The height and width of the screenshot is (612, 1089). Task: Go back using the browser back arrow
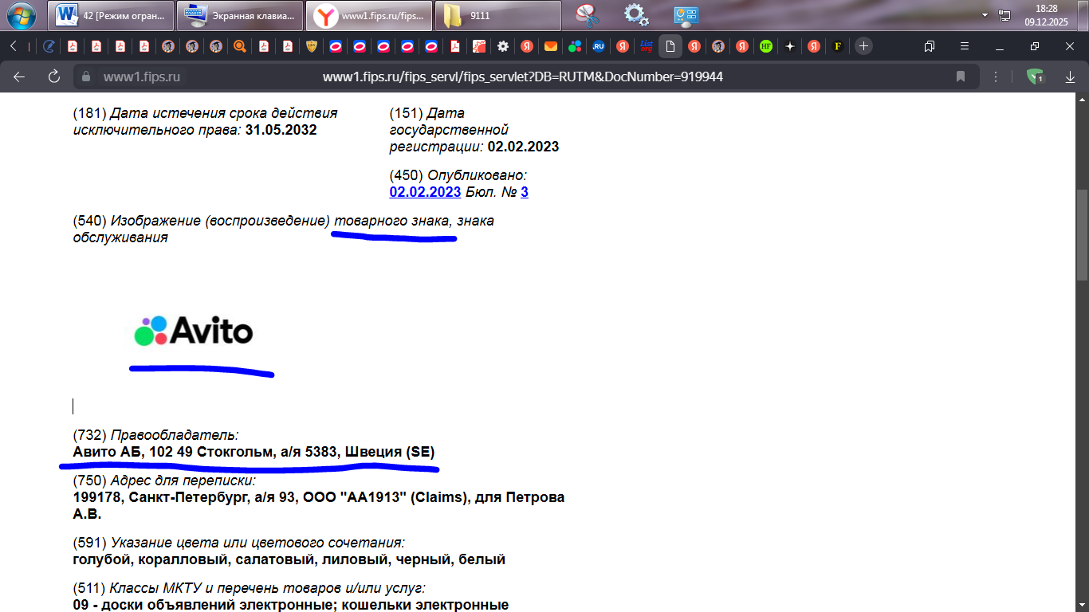[19, 76]
